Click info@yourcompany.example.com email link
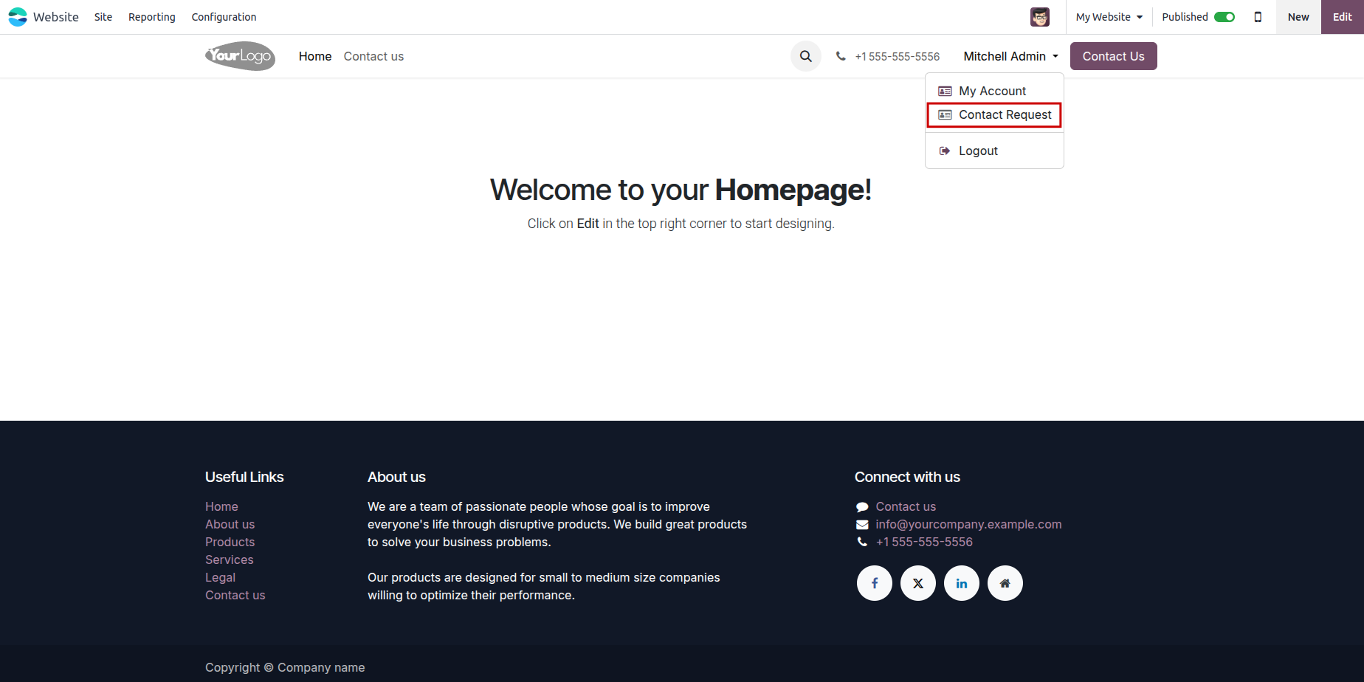The image size is (1364, 682). (968, 524)
